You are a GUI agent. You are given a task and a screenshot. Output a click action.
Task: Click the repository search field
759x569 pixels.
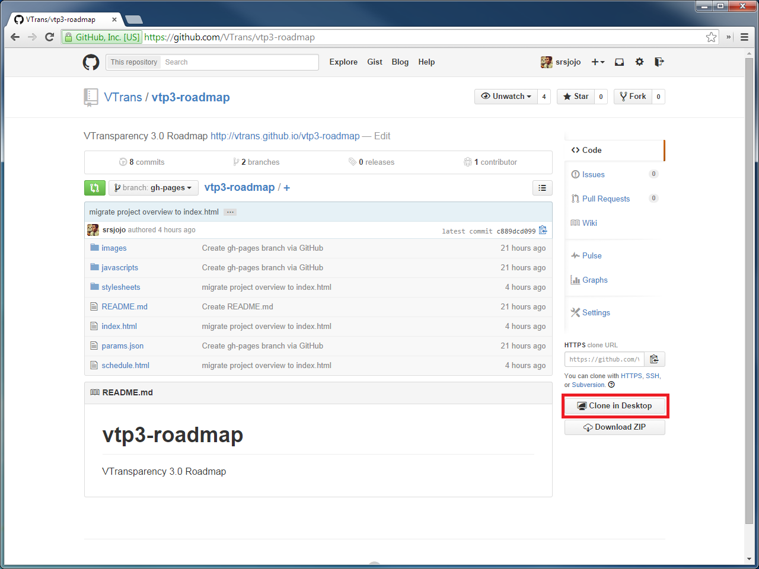click(240, 62)
